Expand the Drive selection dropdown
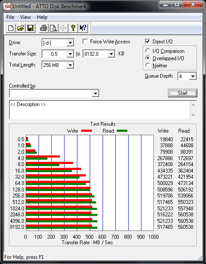This screenshot has width=206, height=264. point(70,43)
